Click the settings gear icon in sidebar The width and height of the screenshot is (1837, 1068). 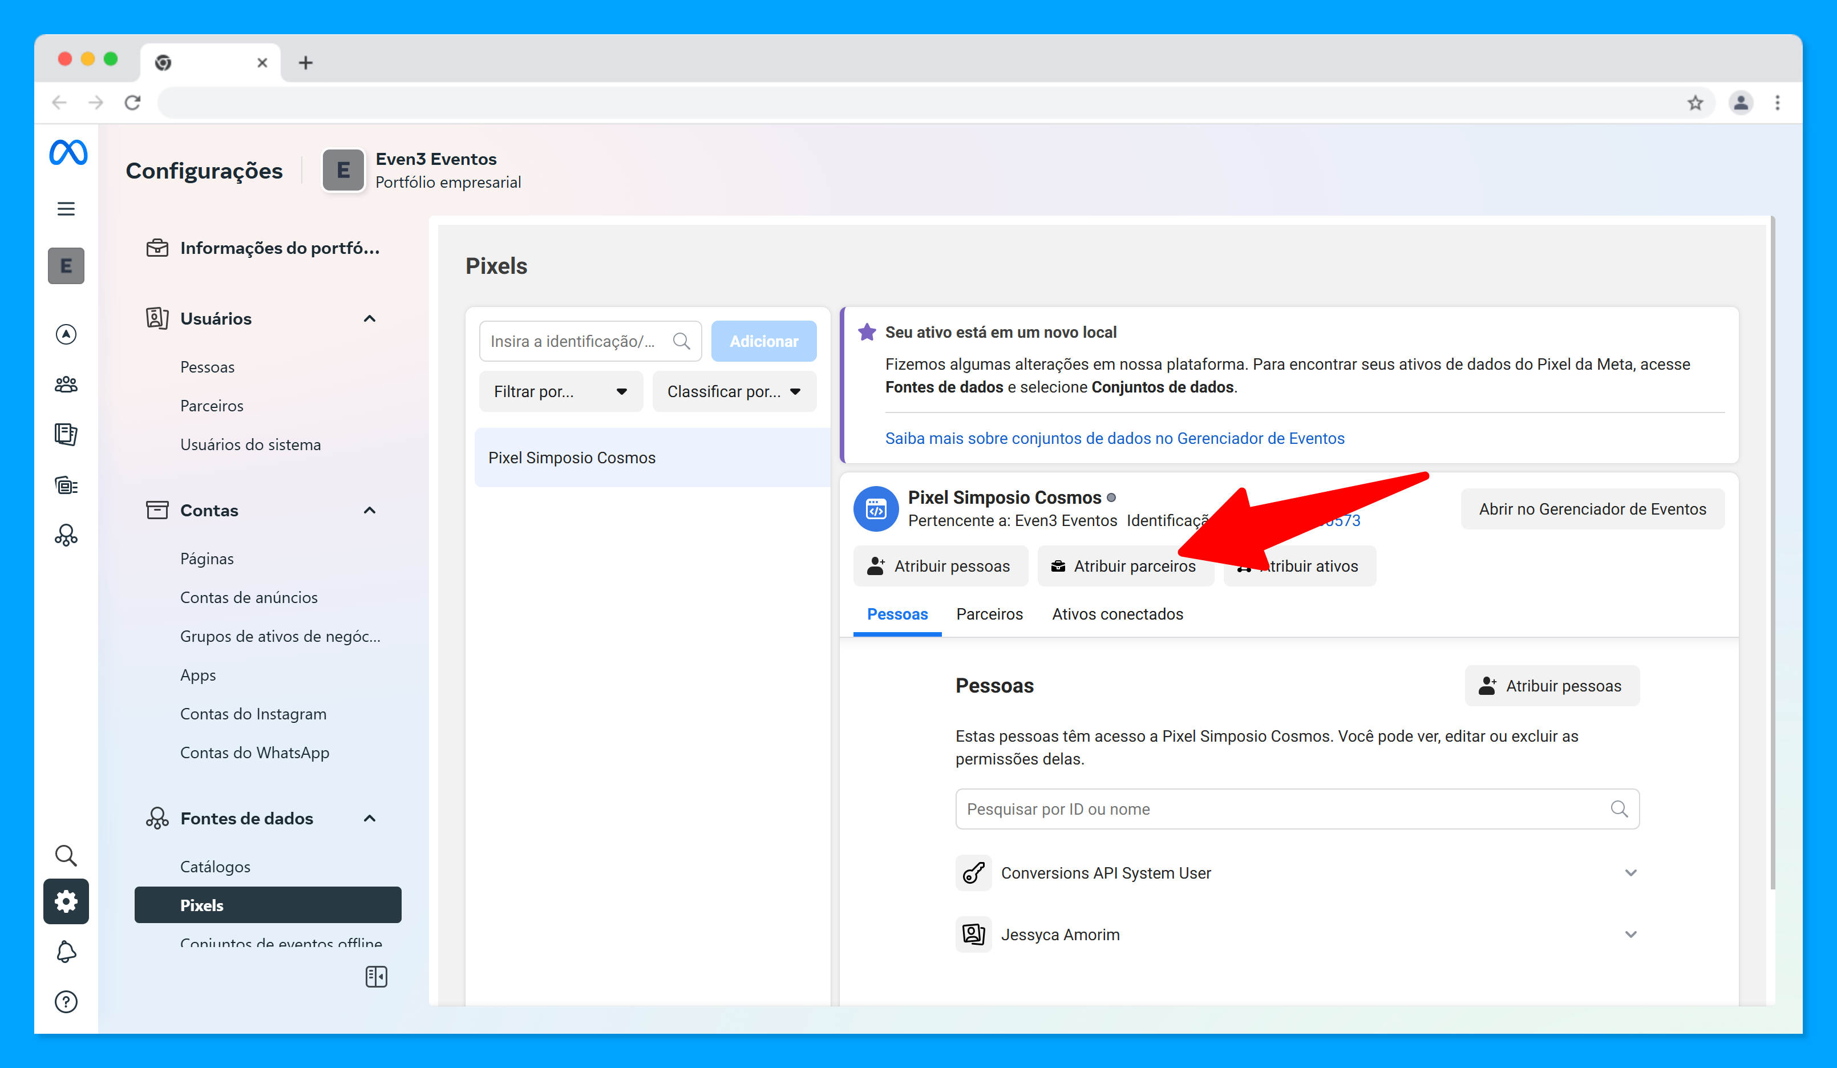[x=66, y=902]
